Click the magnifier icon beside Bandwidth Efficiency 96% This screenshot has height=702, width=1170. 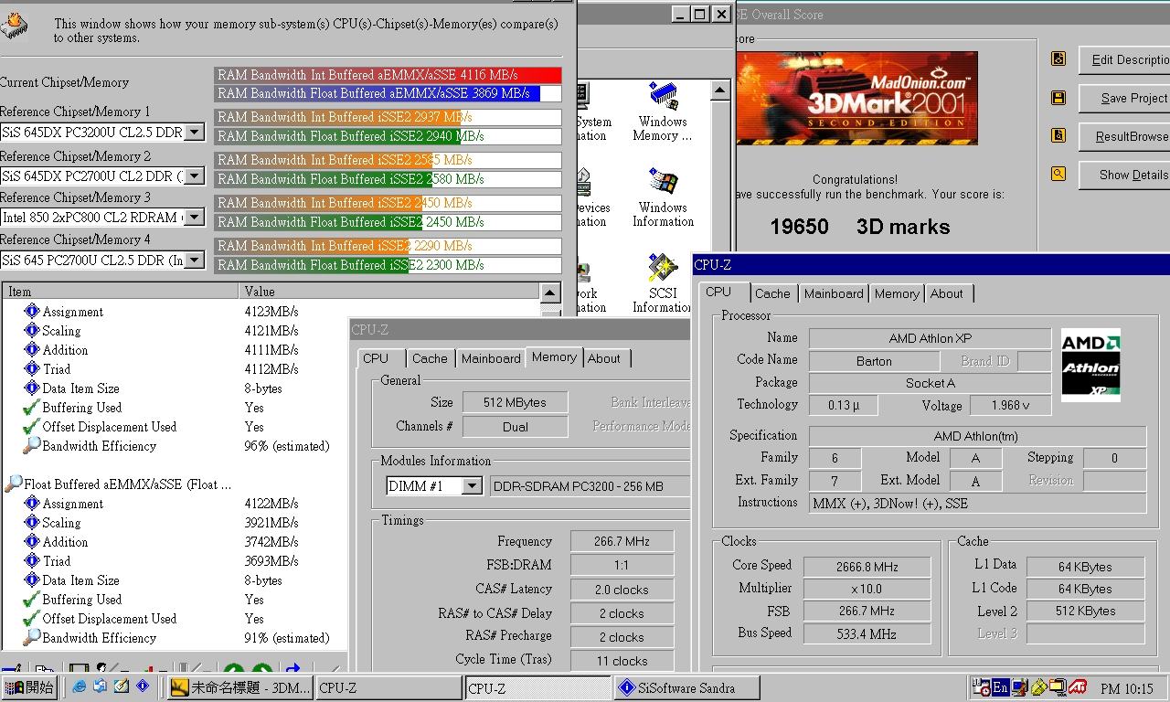point(32,445)
